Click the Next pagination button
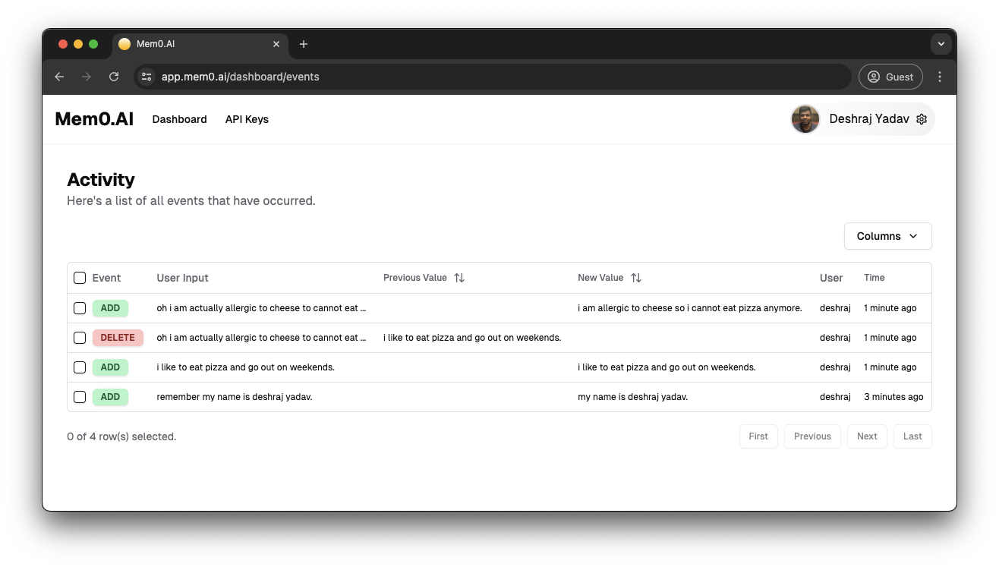Viewport: 999px width, 567px height. coord(866,436)
